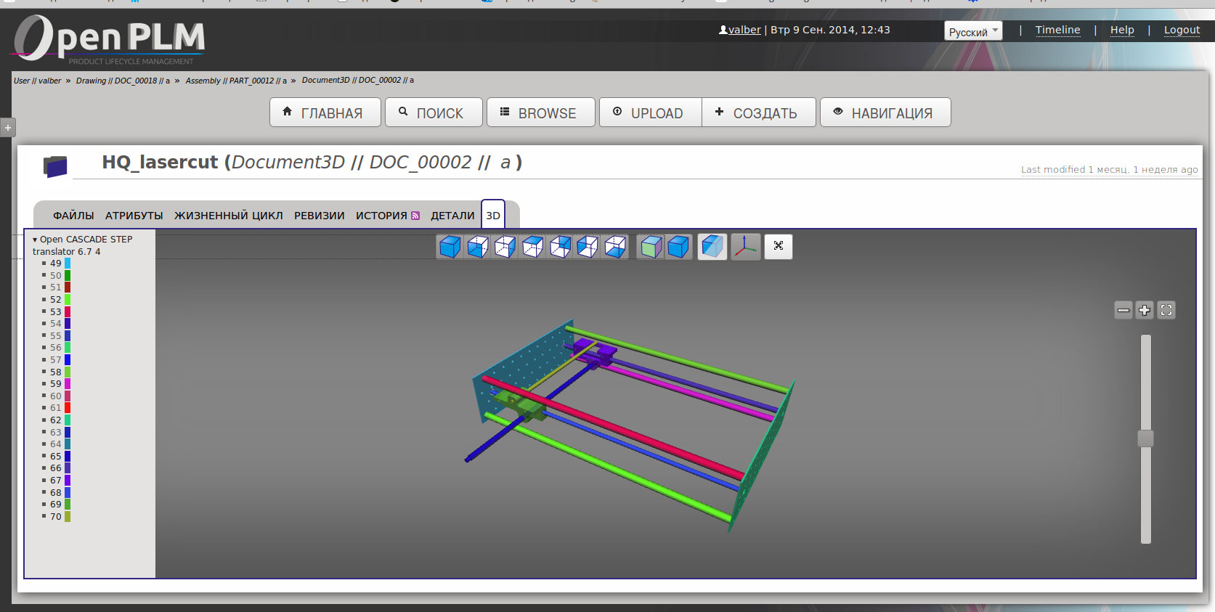Viewport: 1215px width, 612px height.
Task: Zoom in with the plus icon
Action: pos(1145,311)
